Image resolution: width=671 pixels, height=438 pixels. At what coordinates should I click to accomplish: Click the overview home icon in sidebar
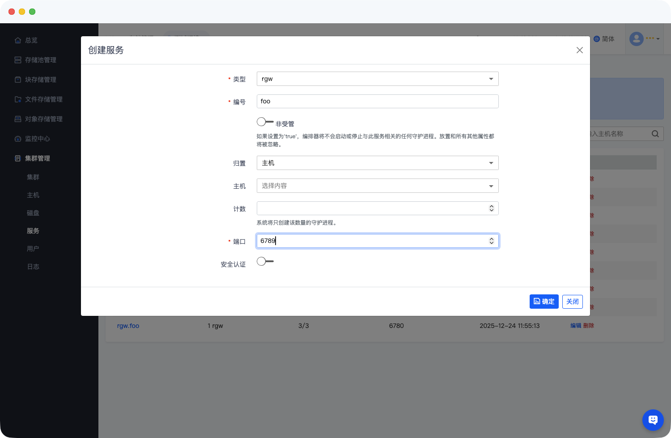tap(18, 40)
